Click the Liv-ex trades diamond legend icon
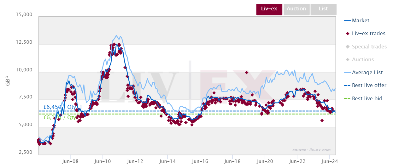Viewport: 393px width, 167px height. click(x=347, y=34)
